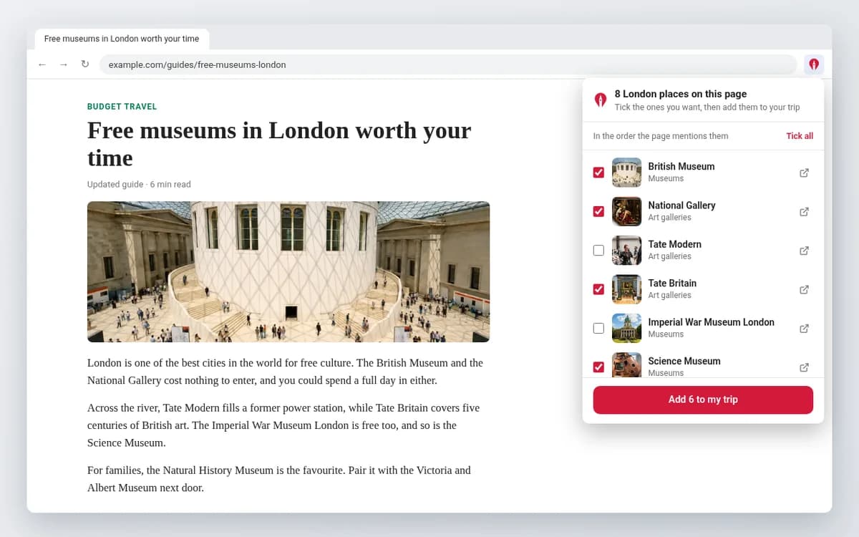Click the pin logo in the popup header

(x=601, y=100)
